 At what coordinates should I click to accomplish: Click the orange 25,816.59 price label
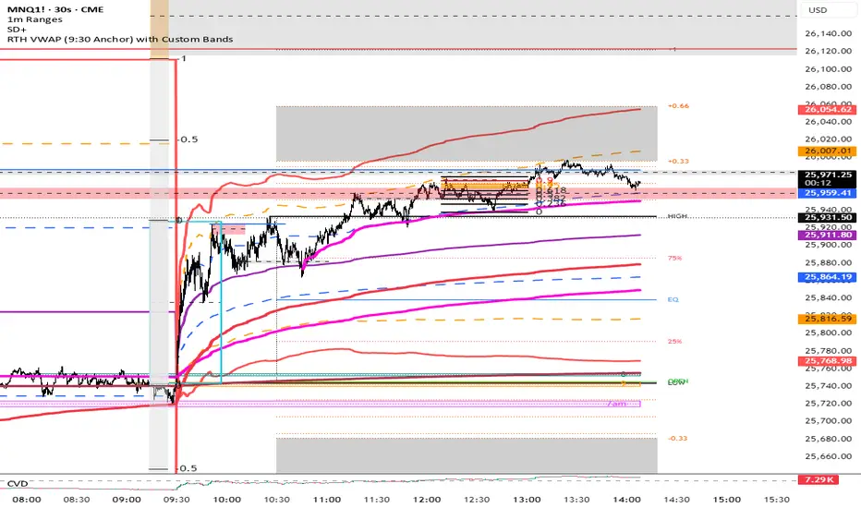[828, 319]
